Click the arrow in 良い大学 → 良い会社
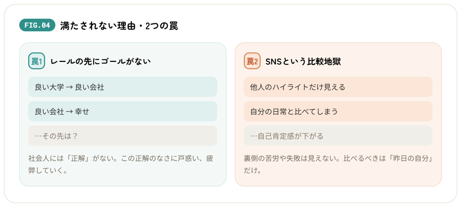This screenshot has width=461, height=207. [69, 87]
